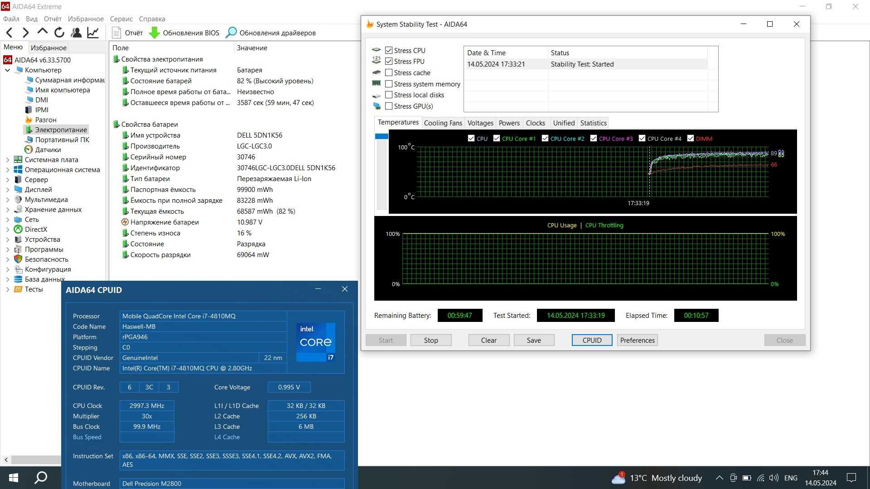The image size is (870, 489).
Task: Enable Stress local disks checkbox
Action: pos(389,95)
